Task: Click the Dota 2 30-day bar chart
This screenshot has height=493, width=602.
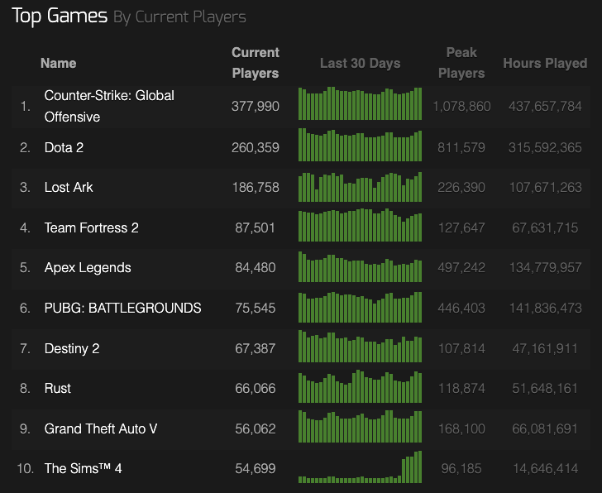Action: (x=361, y=145)
